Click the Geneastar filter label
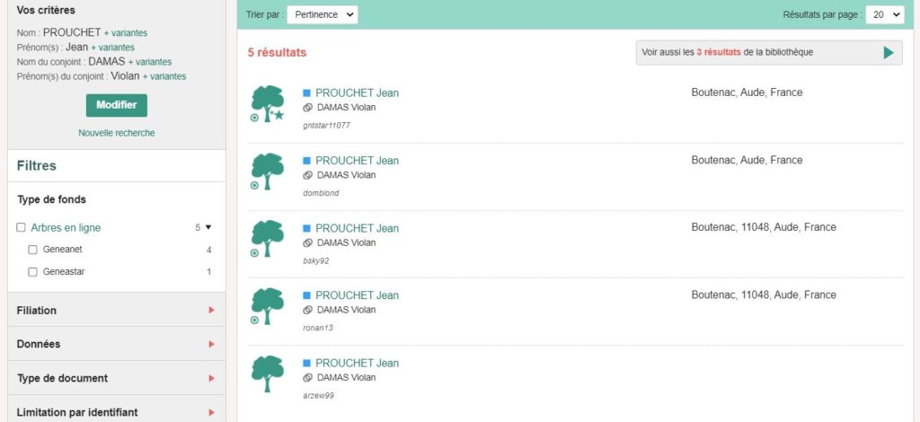 (x=64, y=272)
